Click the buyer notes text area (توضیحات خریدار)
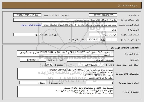This screenshot has height=102, width=144. coord(66,92)
